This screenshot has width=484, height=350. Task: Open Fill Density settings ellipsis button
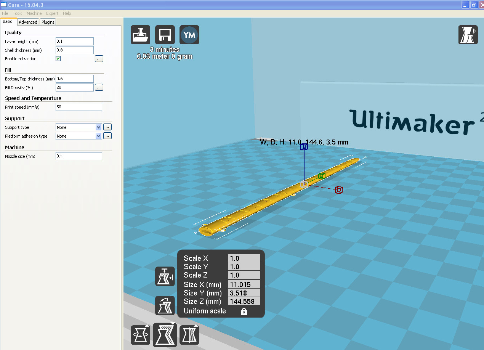[99, 87]
